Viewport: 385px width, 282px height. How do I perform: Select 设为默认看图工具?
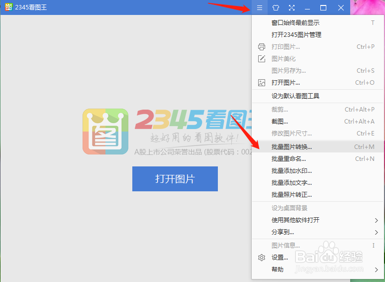[318, 96]
